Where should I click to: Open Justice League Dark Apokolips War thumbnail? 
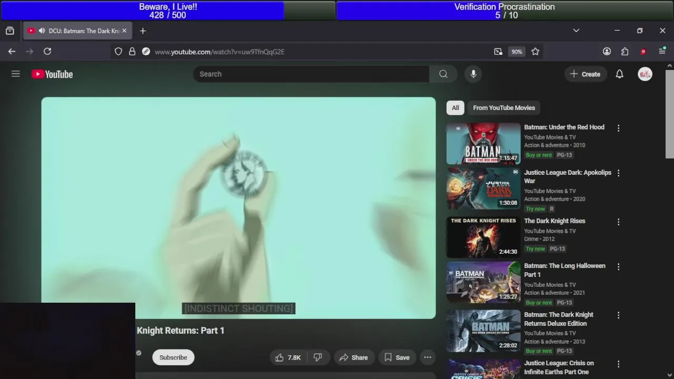[x=483, y=188]
